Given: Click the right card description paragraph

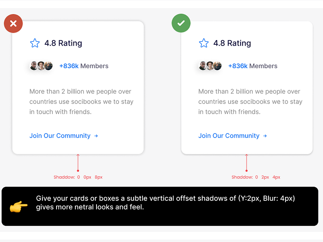Looking at the screenshot, I should pyautogui.click(x=250, y=102).
